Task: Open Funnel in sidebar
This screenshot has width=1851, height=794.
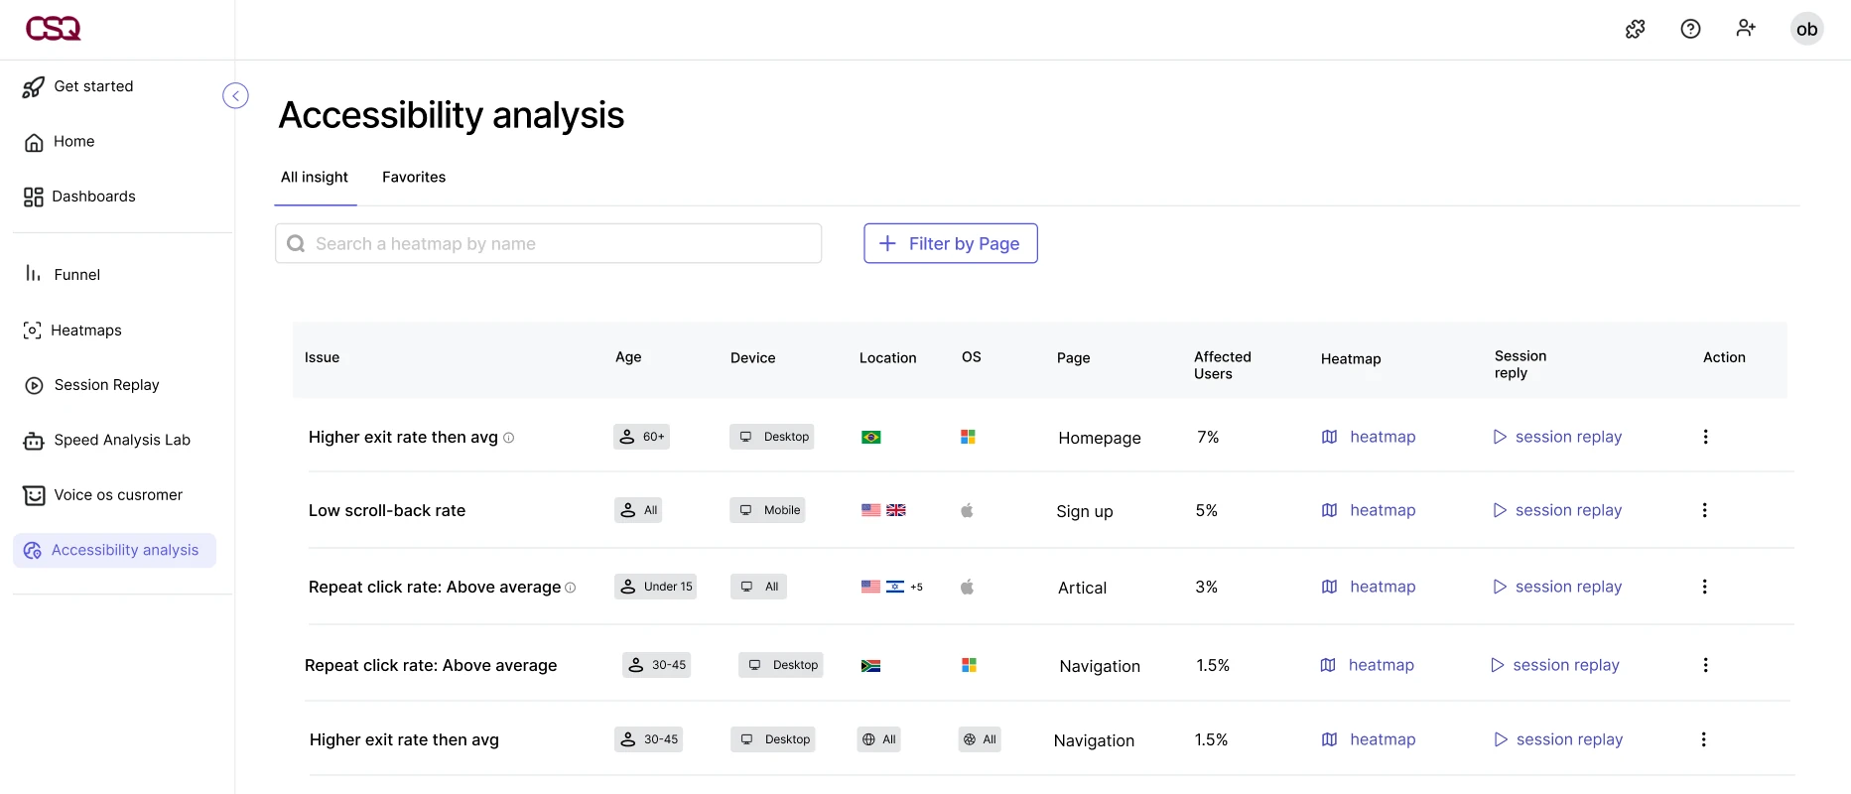Action: 63,275
